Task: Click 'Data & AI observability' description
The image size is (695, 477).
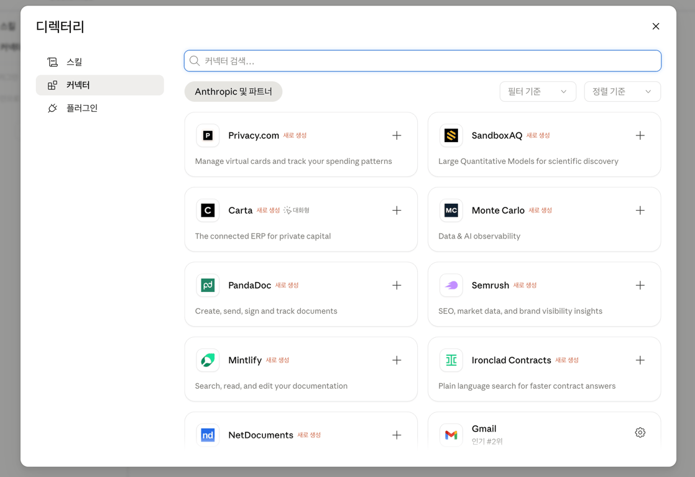Action: pos(479,236)
